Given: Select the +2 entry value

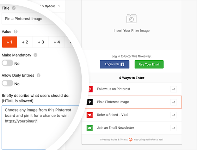Looking at the screenshot, I should coord(25,42).
